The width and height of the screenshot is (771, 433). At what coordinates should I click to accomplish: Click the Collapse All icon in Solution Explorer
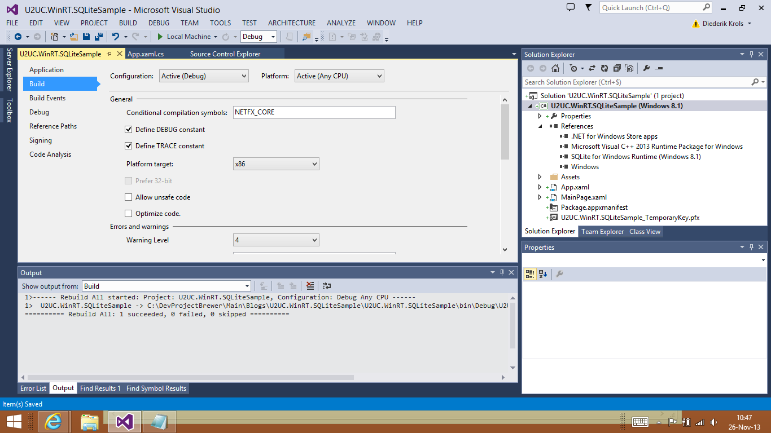click(x=617, y=68)
